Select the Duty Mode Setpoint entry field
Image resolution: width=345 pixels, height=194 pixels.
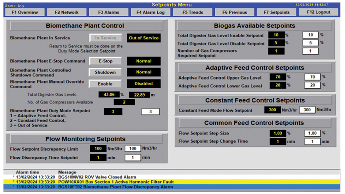[x=150, y=112]
